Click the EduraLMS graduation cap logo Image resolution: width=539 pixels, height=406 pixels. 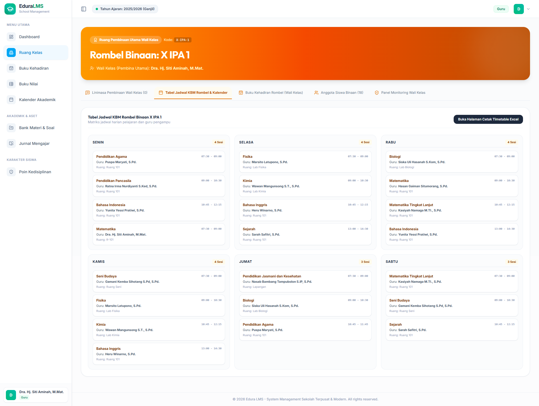point(10,9)
